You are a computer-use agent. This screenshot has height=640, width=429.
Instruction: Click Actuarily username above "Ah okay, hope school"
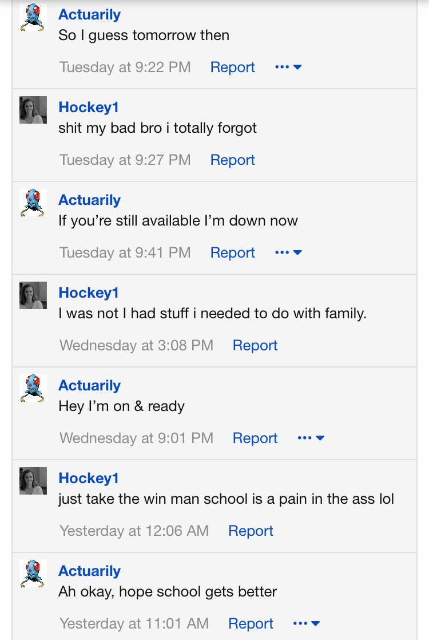click(89, 571)
